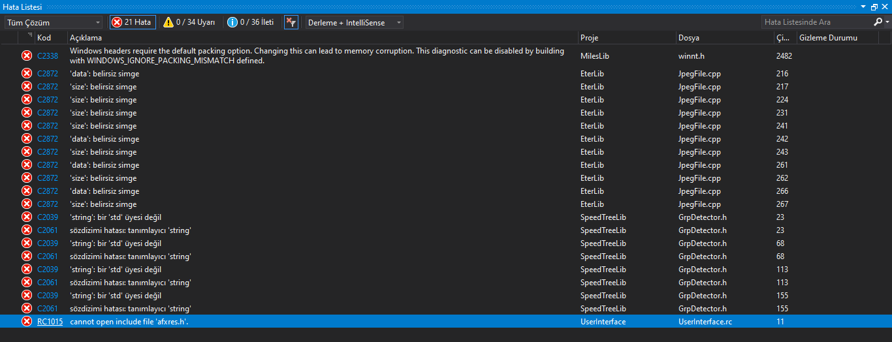Select 'string': bir 'std' üyesi değil on line 23
892x342 pixels.
click(116, 217)
